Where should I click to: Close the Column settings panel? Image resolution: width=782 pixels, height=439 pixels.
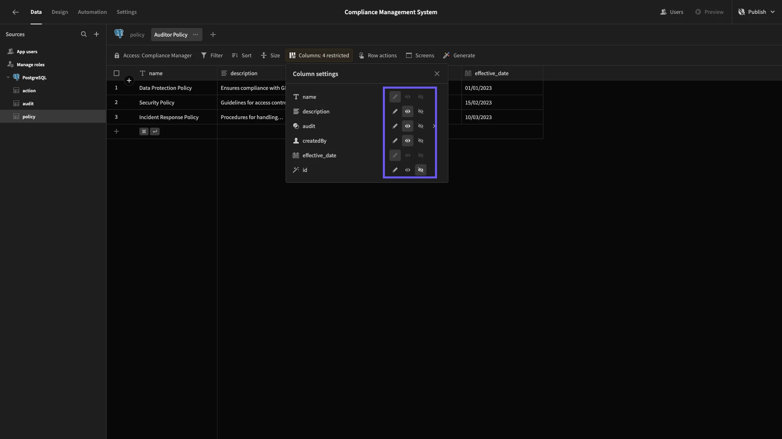pos(437,74)
